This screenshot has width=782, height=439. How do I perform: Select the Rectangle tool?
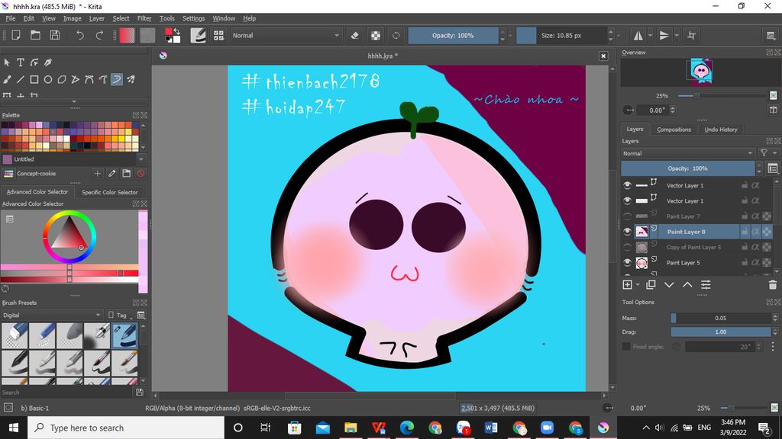(34, 79)
